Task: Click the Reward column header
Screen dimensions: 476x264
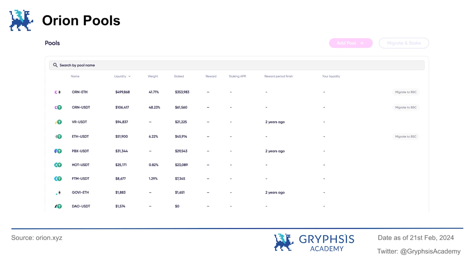Action: (x=211, y=76)
